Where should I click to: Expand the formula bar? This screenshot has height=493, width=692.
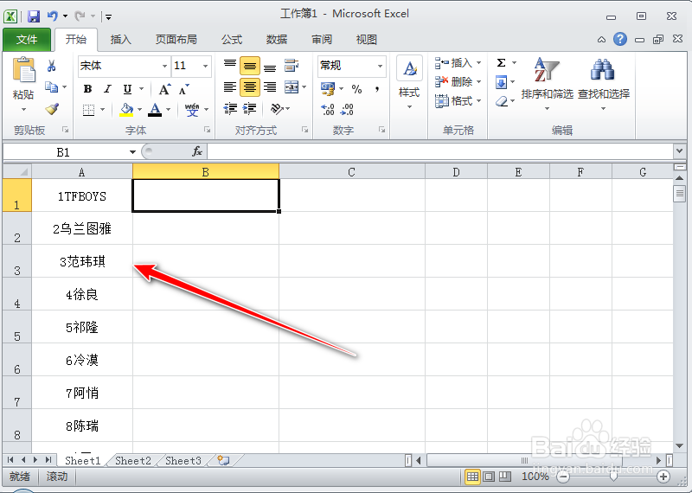click(680, 151)
